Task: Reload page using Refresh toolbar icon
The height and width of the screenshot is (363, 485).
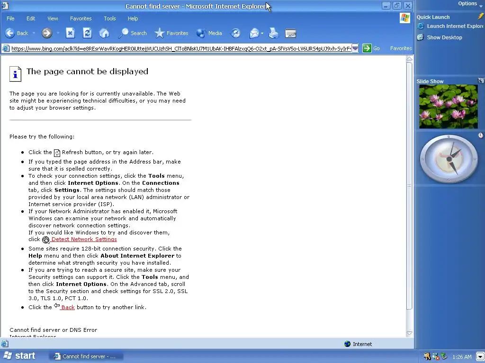Action: 87,33
